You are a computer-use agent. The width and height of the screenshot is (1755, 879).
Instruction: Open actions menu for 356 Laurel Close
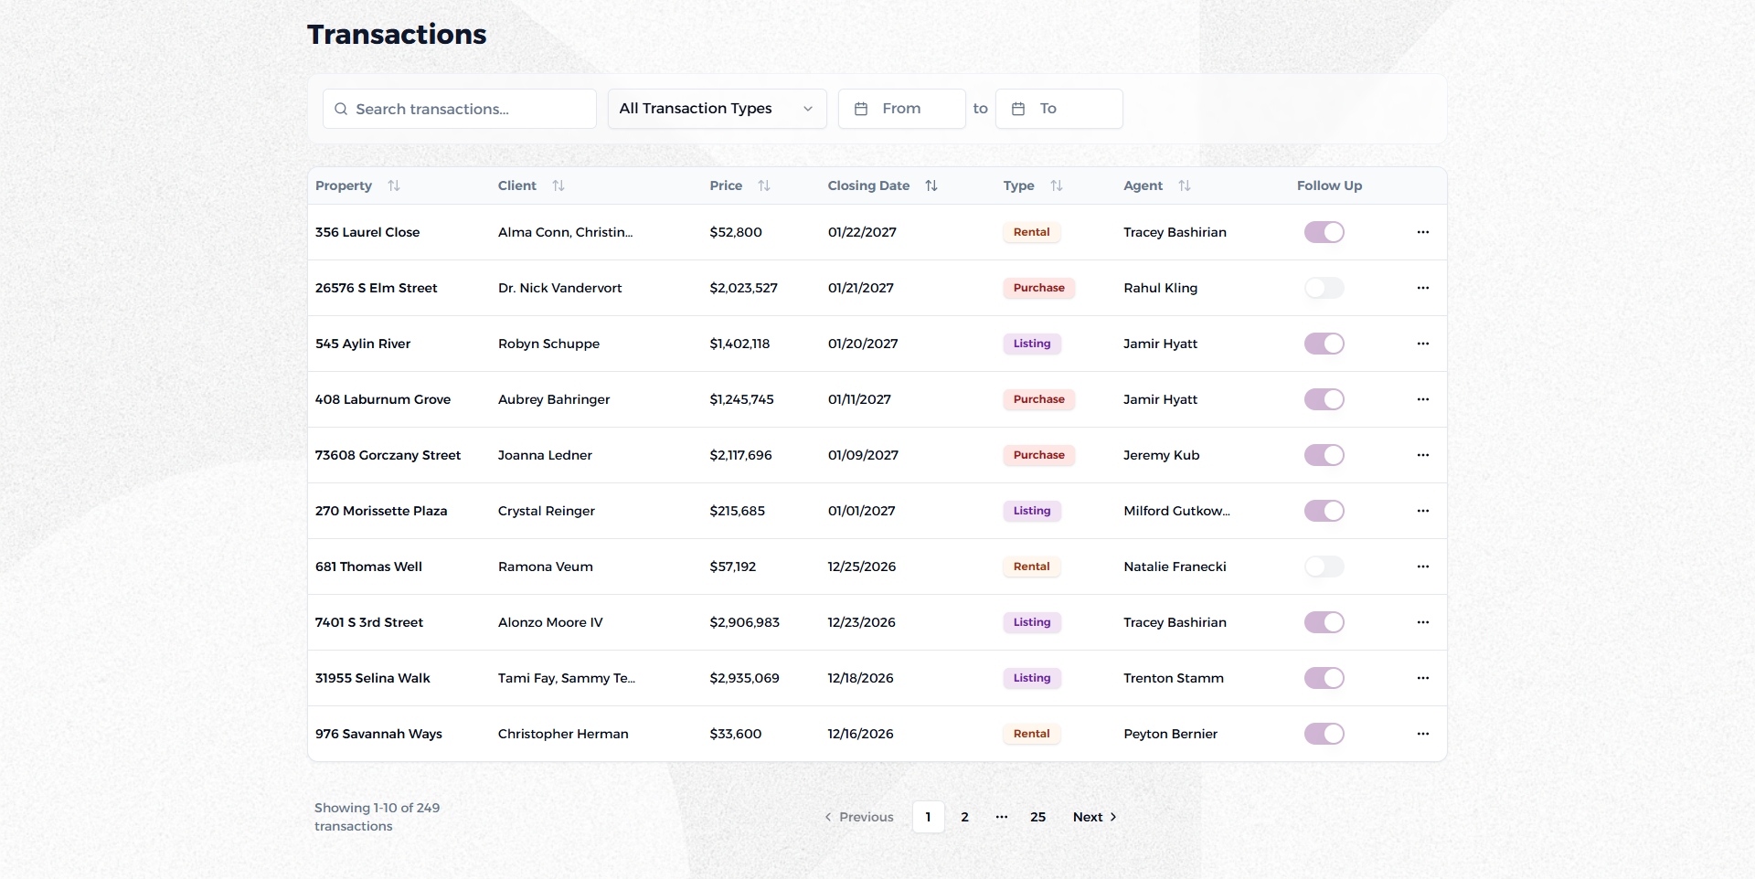point(1422,232)
